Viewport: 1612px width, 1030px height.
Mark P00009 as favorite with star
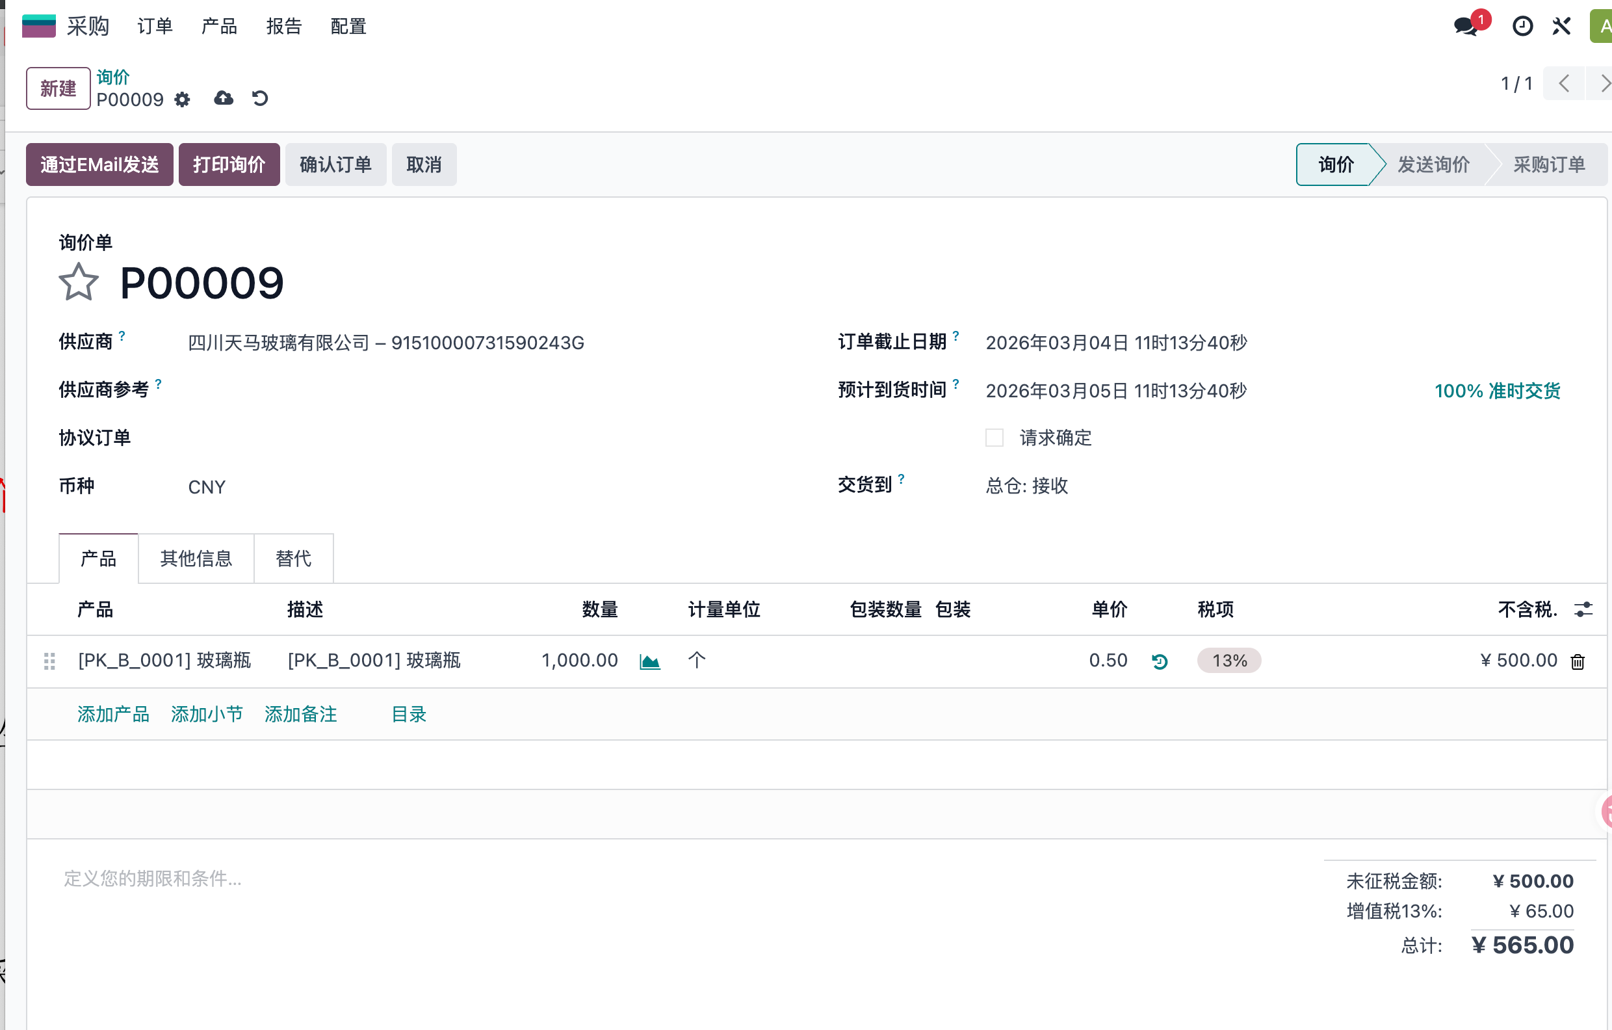coord(78,282)
